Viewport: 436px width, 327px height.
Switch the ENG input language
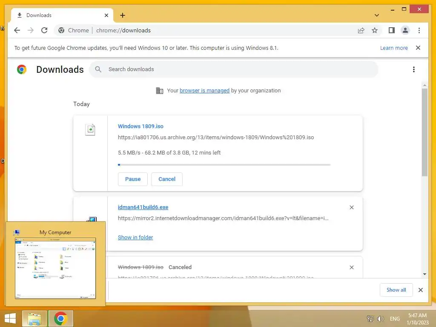coord(395,318)
